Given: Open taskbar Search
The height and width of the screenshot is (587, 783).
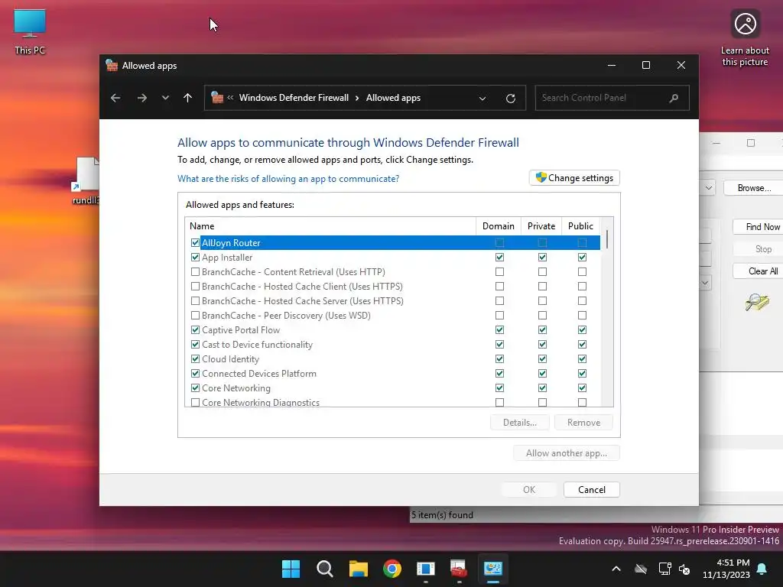Looking at the screenshot, I should point(324,569).
